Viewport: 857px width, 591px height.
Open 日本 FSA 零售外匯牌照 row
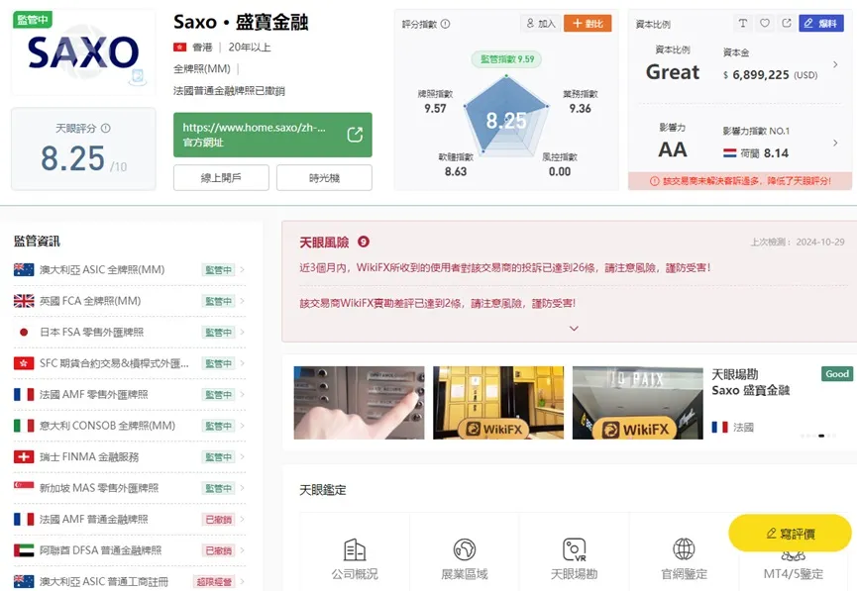tap(130, 332)
